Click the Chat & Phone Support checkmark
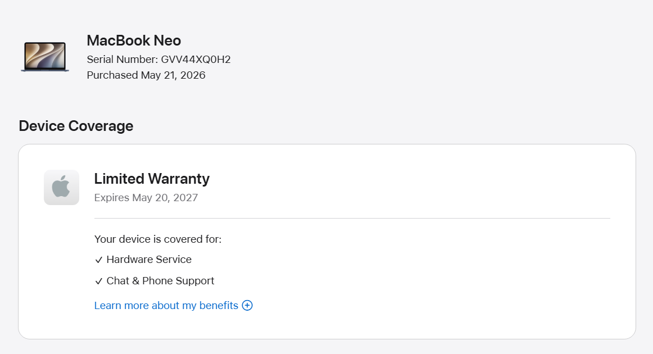This screenshot has width=653, height=354. coord(99,281)
